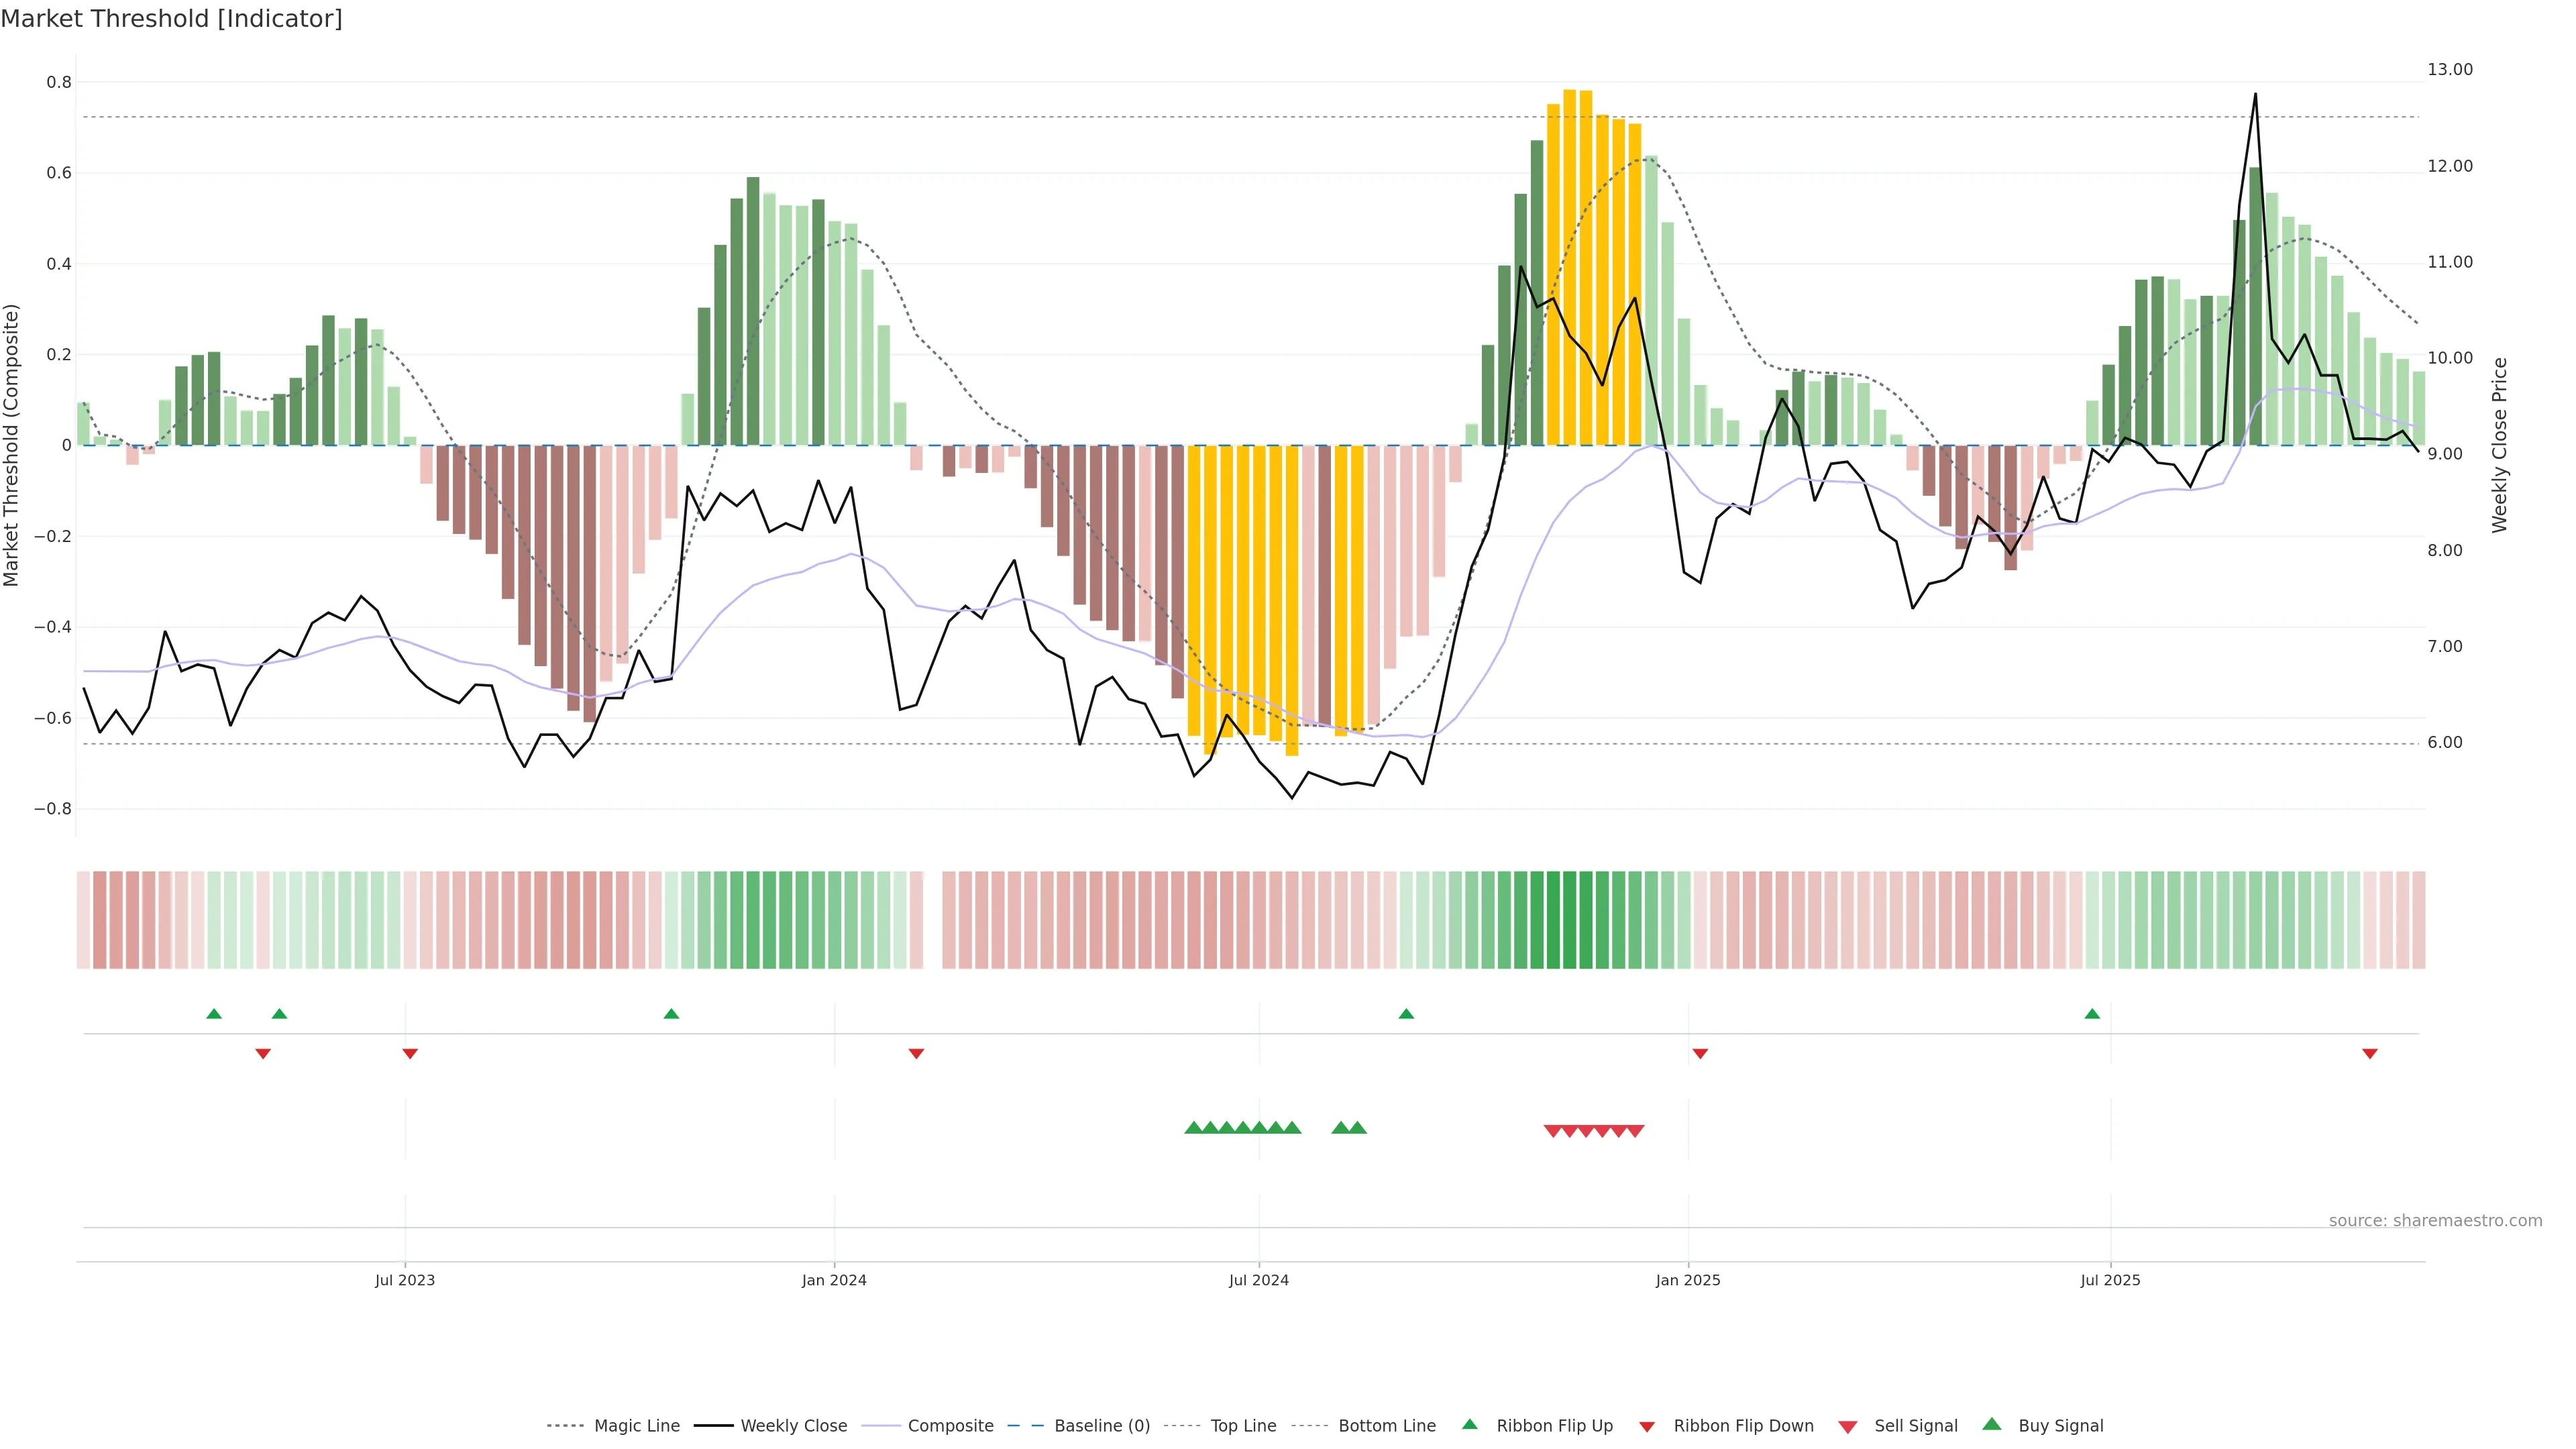Click the Top Line legend entry
The image size is (2576, 1449).
(x=1243, y=1426)
